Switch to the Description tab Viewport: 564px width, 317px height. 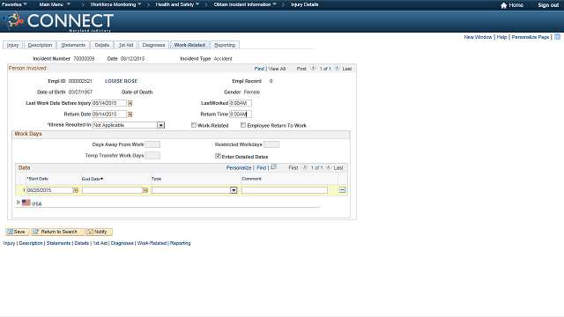(40, 45)
